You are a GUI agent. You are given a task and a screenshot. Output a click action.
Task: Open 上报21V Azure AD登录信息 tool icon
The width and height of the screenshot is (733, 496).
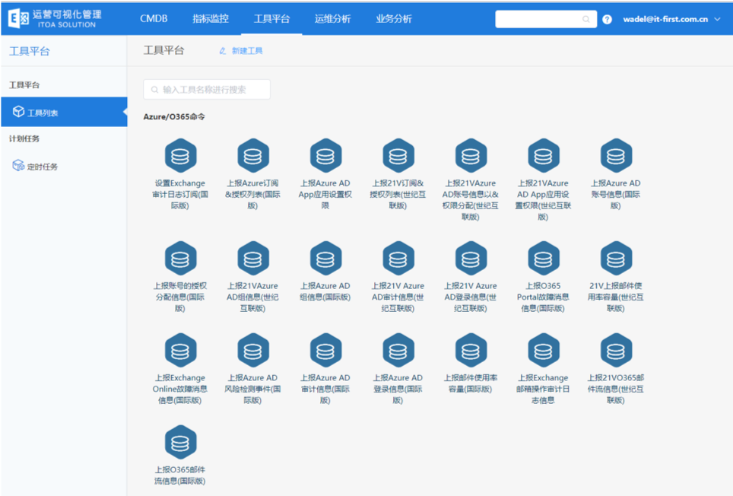471,259
